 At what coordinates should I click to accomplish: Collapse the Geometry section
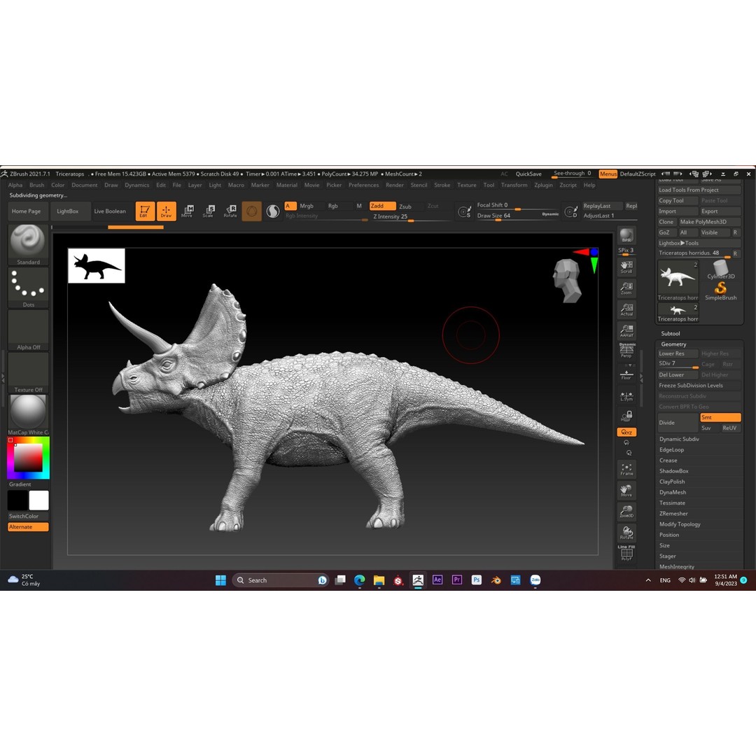coord(673,344)
